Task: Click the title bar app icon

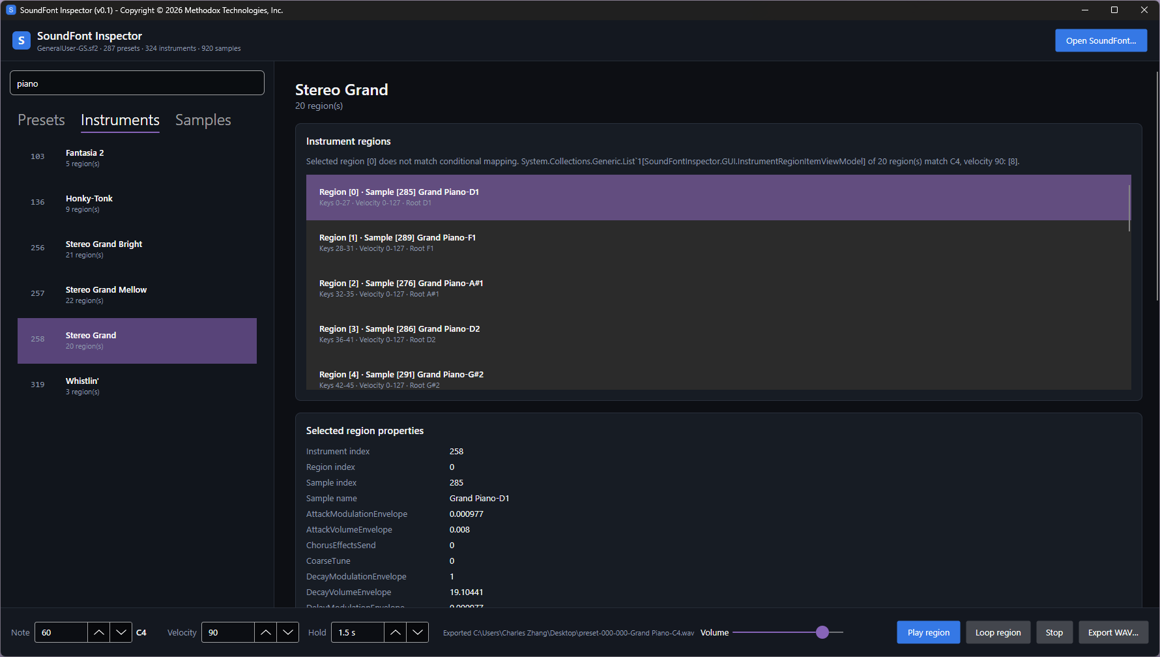Action: coord(11,10)
